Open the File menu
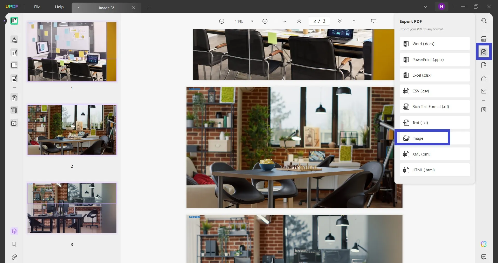 pos(37,7)
